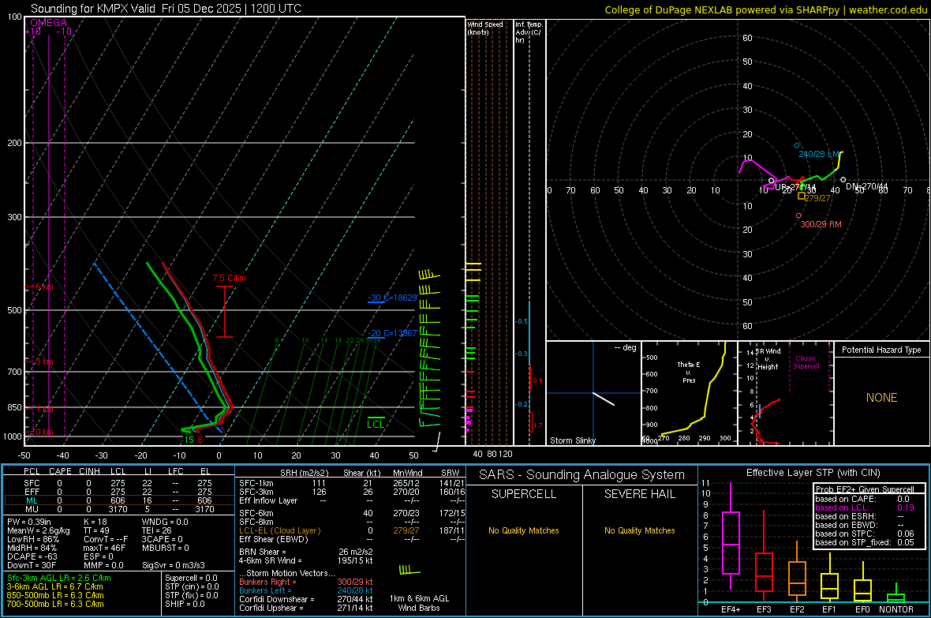Click the Corfidi UP white circle marker
The width and height of the screenshot is (931, 618).
(772, 181)
